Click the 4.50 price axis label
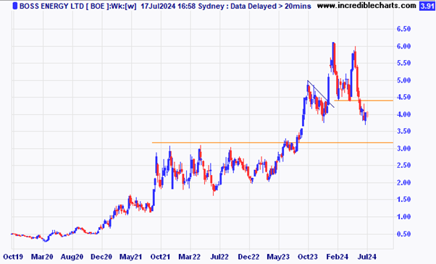Image resolution: width=436 pixels, height=264 pixels. click(x=403, y=98)
